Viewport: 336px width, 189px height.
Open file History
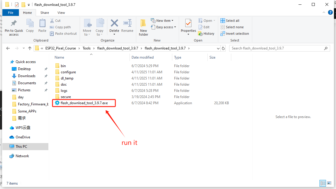tap(206, 34)
